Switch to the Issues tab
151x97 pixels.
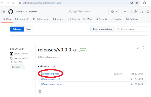coord(22,19)
